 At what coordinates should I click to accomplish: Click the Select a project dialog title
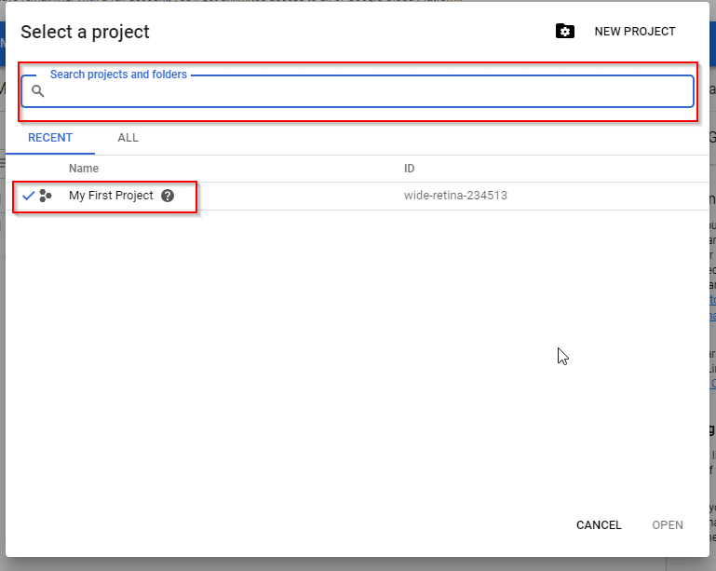point(85,32)
